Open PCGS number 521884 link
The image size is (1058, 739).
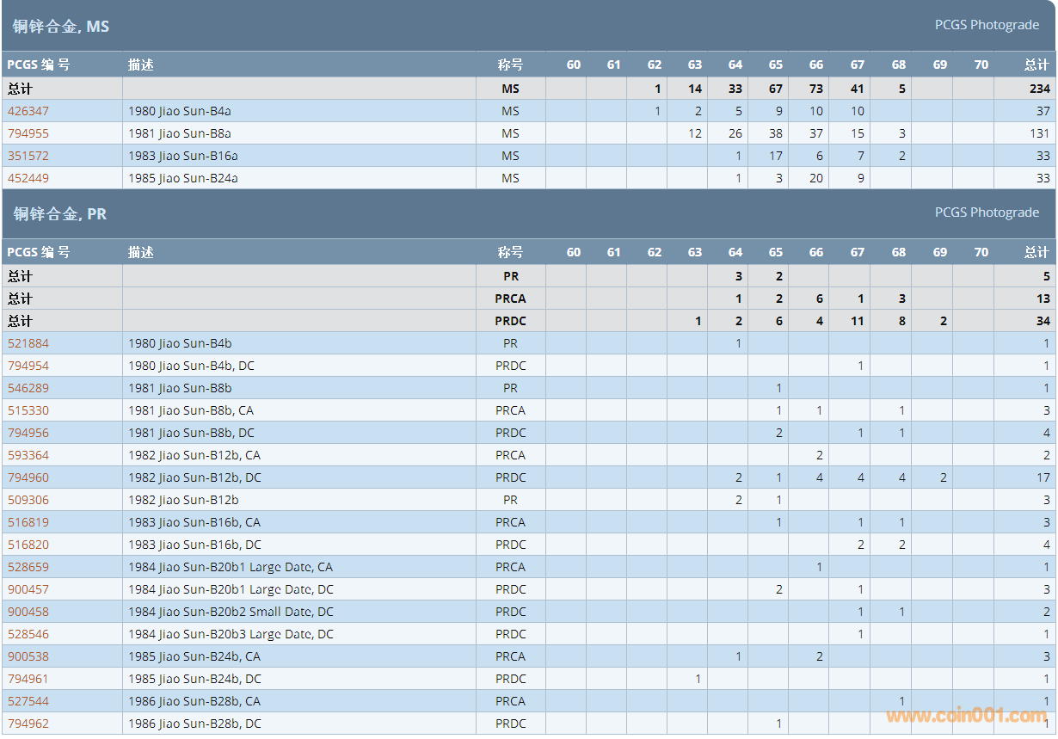click(28, 343)
